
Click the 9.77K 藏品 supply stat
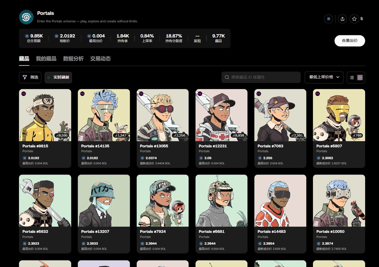(x=219, y=38)
